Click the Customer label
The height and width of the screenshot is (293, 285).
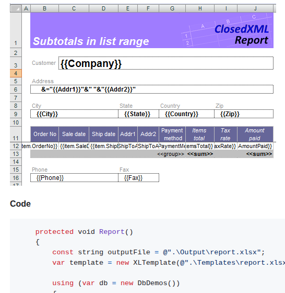coord(44,63)
